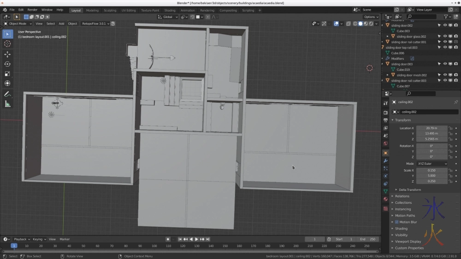Activate the Measure tool
The height and width of the screenshot is (259, 461).
(x=7, y=104)
